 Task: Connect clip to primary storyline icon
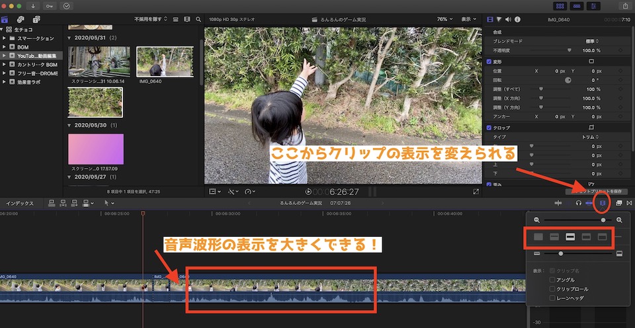click(x=52, y=203)
